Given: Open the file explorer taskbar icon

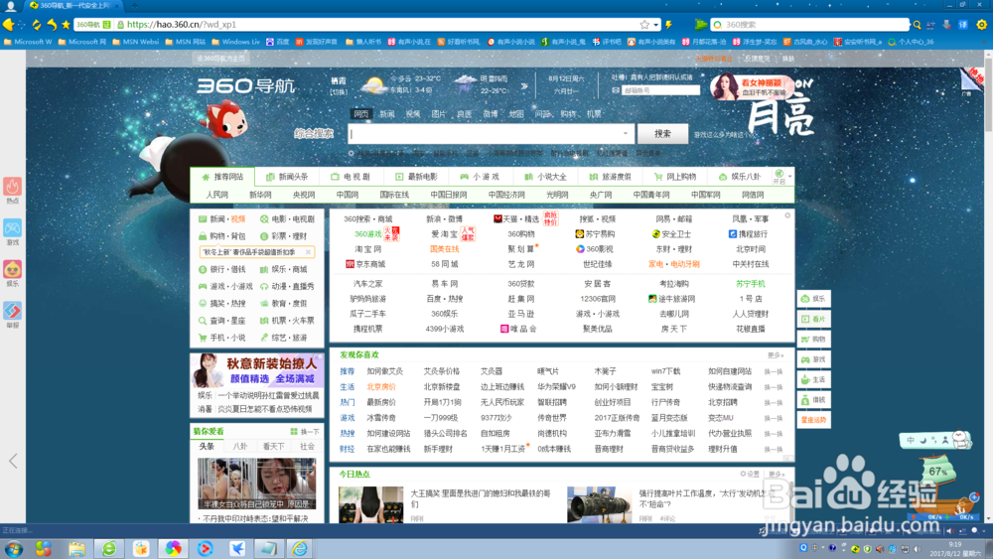Looking at the screenshot, I should (x=76, y=548).
